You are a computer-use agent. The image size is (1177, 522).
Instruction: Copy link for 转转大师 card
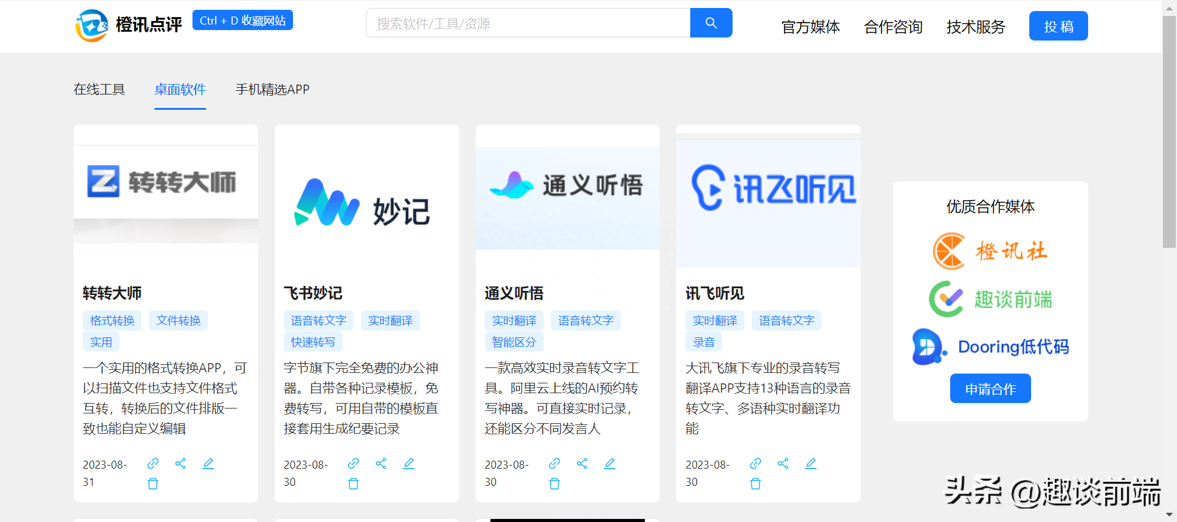(153, 463)
